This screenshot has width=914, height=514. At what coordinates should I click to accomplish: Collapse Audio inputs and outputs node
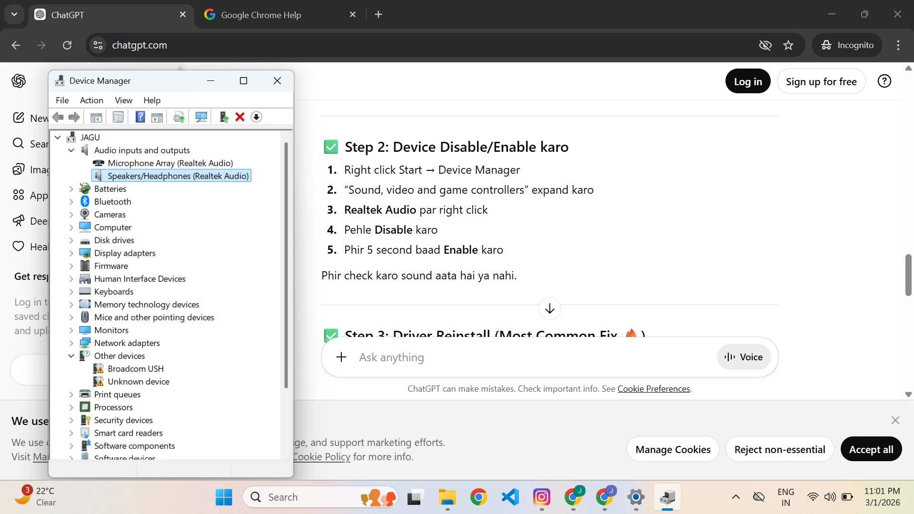pos(71,150)
